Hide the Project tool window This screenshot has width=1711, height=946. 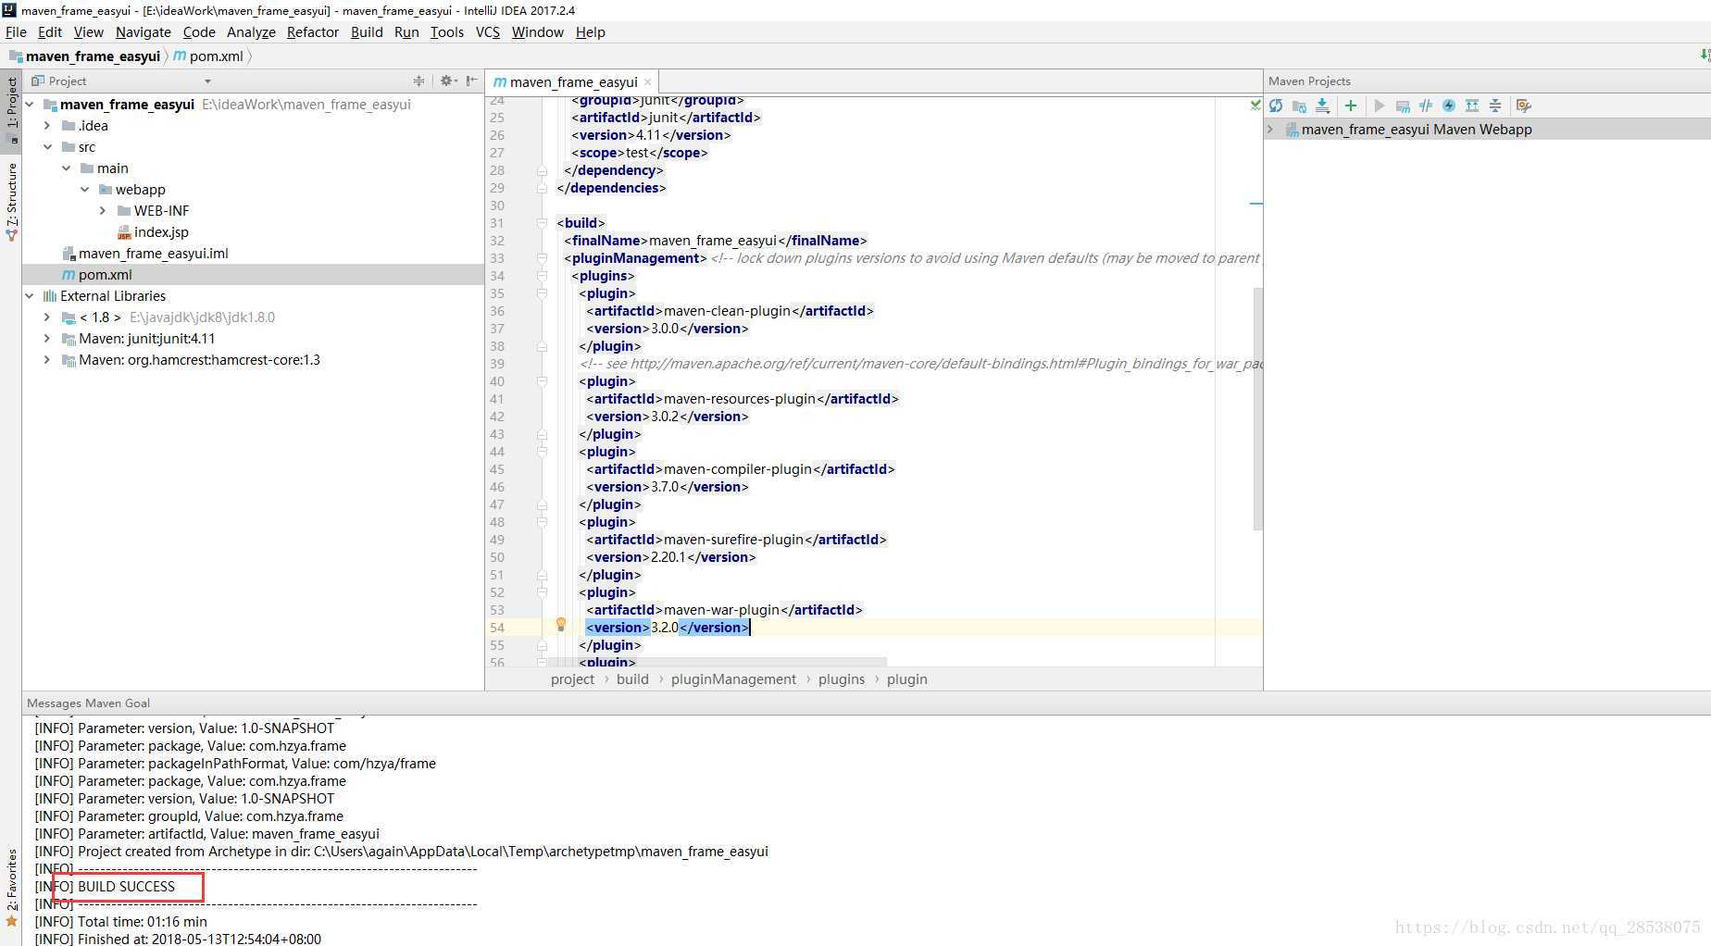click(x=472, y=81)
